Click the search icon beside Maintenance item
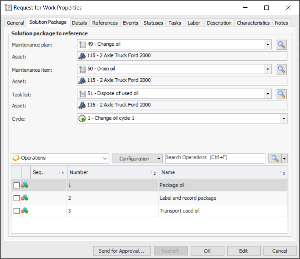 (281, 70)
